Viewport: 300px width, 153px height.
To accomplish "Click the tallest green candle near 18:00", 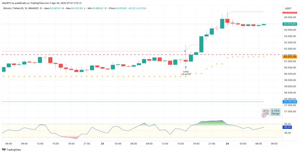I will 201,44.
